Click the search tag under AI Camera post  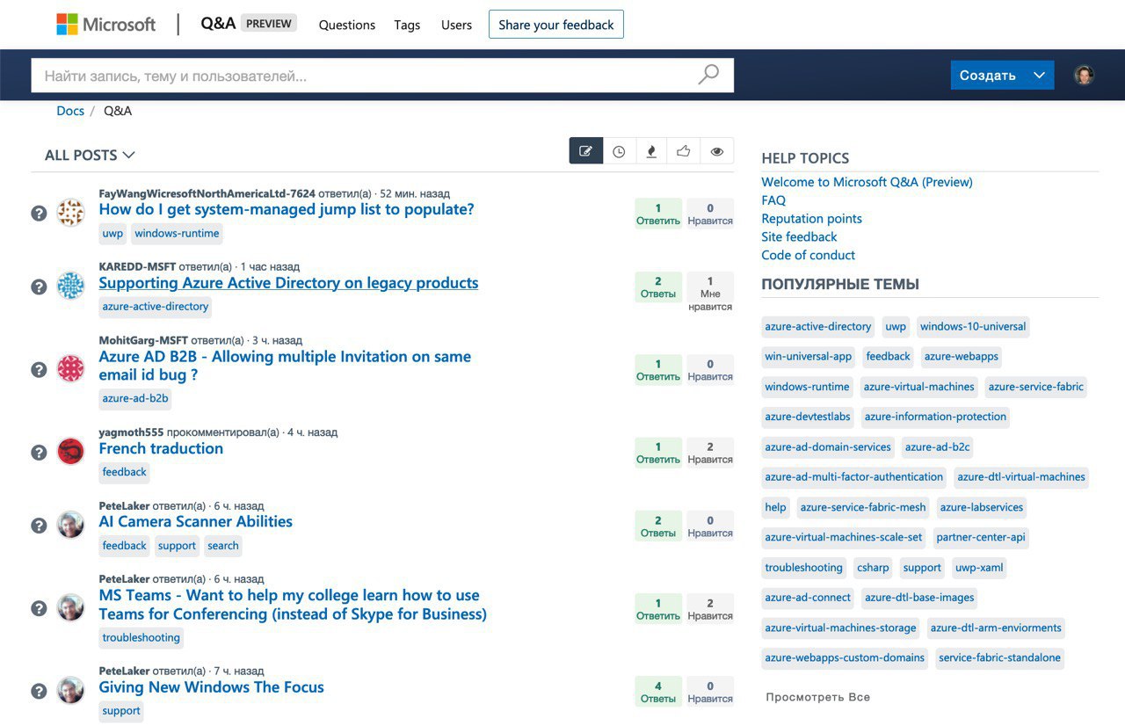click(x=223, y=546)
